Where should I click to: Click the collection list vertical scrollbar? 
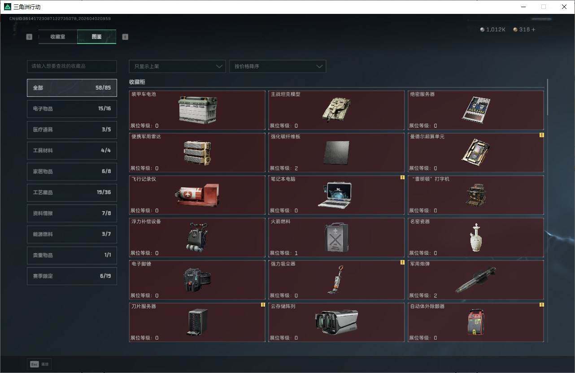[548, 99]
